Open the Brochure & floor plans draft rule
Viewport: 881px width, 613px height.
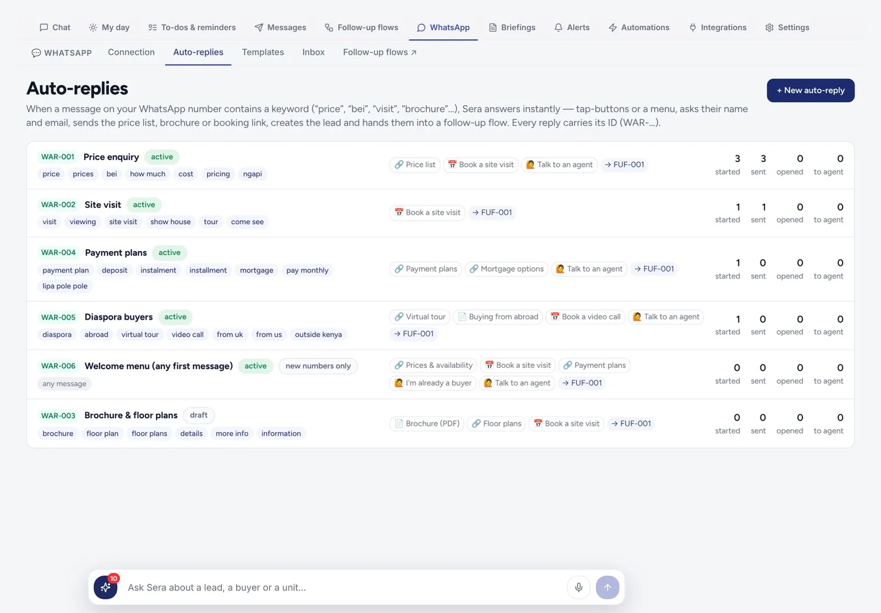440,424
